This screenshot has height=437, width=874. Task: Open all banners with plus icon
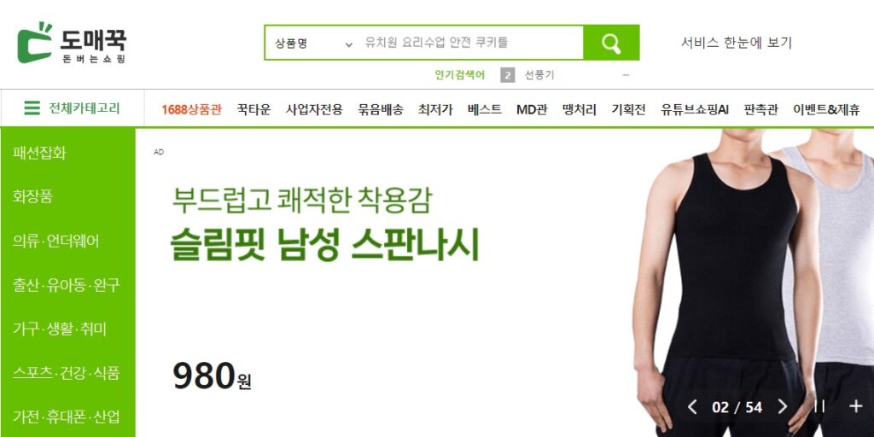[855, 406]
